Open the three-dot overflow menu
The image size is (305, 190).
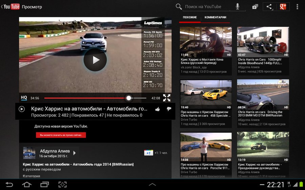click(x=297, y=7)
